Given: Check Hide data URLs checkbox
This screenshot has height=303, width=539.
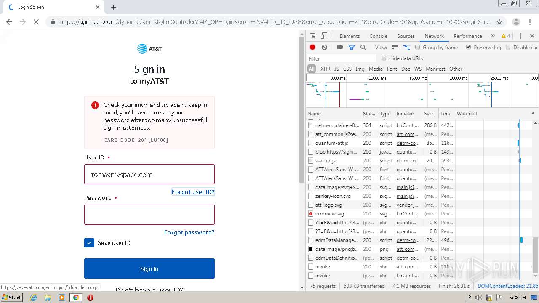Looking at the screenshot, I should (384, 58).
